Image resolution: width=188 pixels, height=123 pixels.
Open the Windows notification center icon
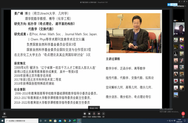point(185,121)
